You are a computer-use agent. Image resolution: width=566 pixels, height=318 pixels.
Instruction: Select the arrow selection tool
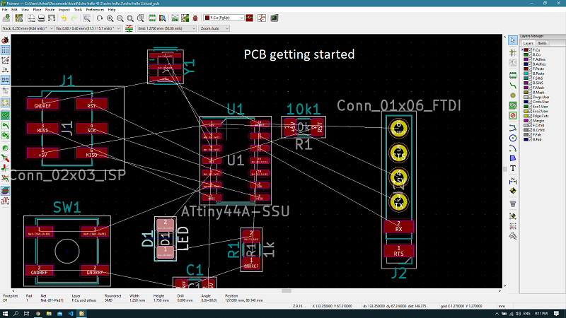click(x=512, y=40)
